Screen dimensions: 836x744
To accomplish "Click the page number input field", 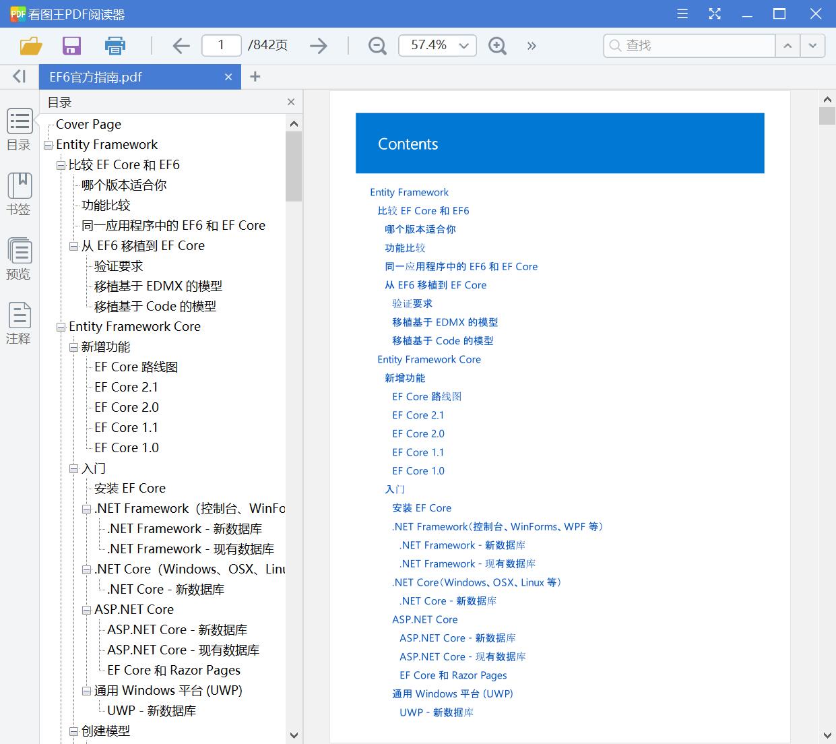I will click(221, 45).
